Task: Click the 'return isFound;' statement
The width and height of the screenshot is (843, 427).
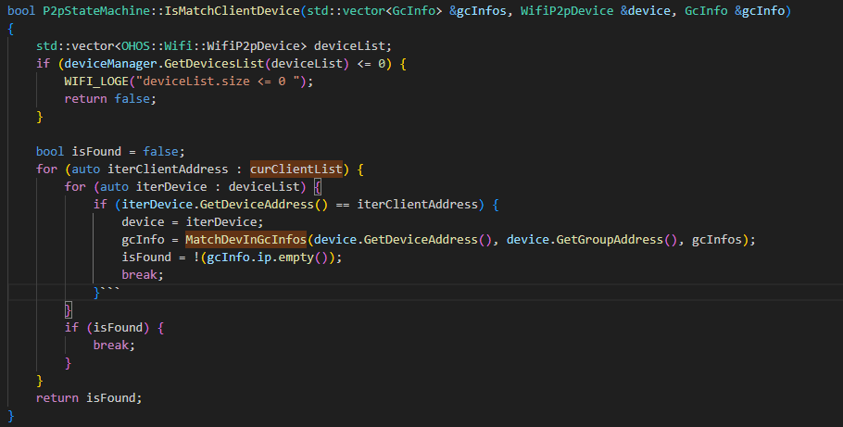Action: click(89, 398)
